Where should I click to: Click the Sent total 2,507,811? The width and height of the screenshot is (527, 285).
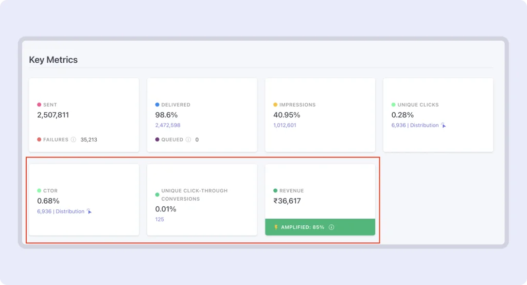pos(53,115)
